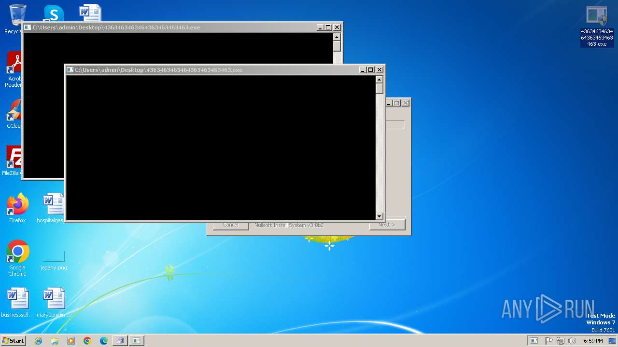Open network status tray icon
The image size is (618, 347).
(561, 341)
